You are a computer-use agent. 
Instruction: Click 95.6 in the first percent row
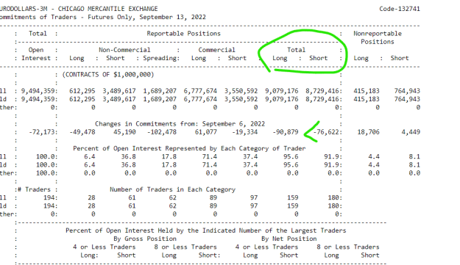click(x=291, y=156)
